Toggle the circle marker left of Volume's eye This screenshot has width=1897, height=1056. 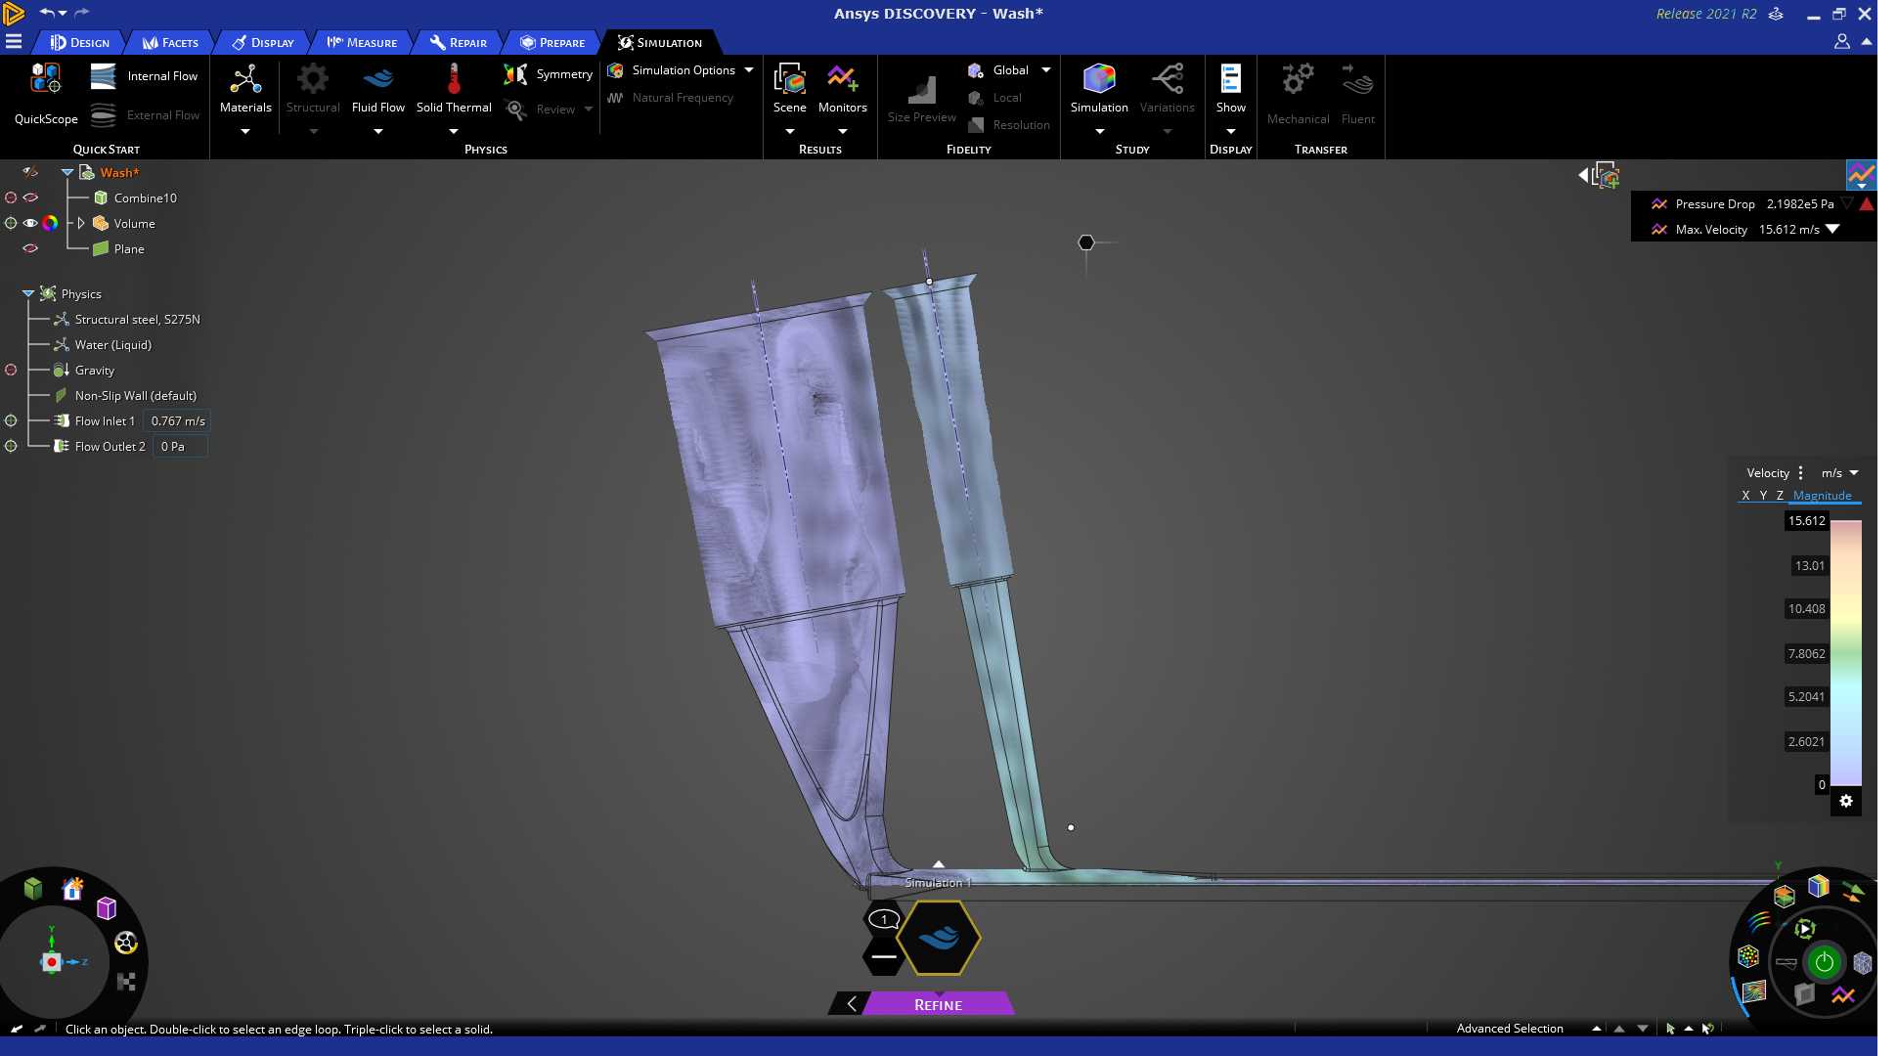(11, 223)
